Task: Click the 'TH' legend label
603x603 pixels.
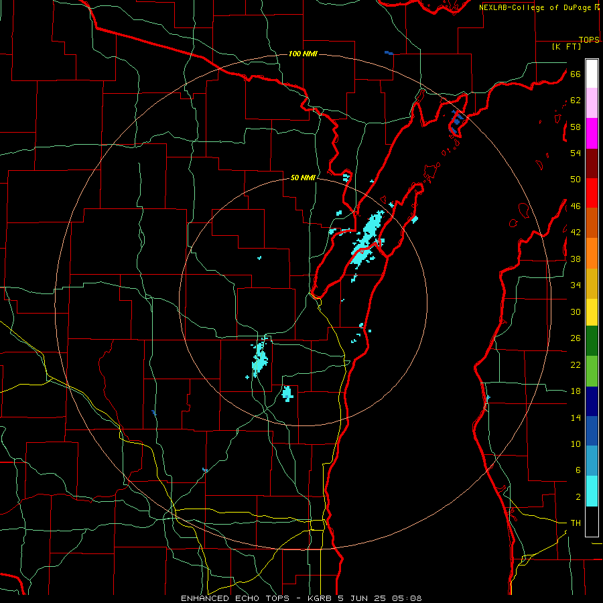Action: pyautogui.click(x=576, y=523)
